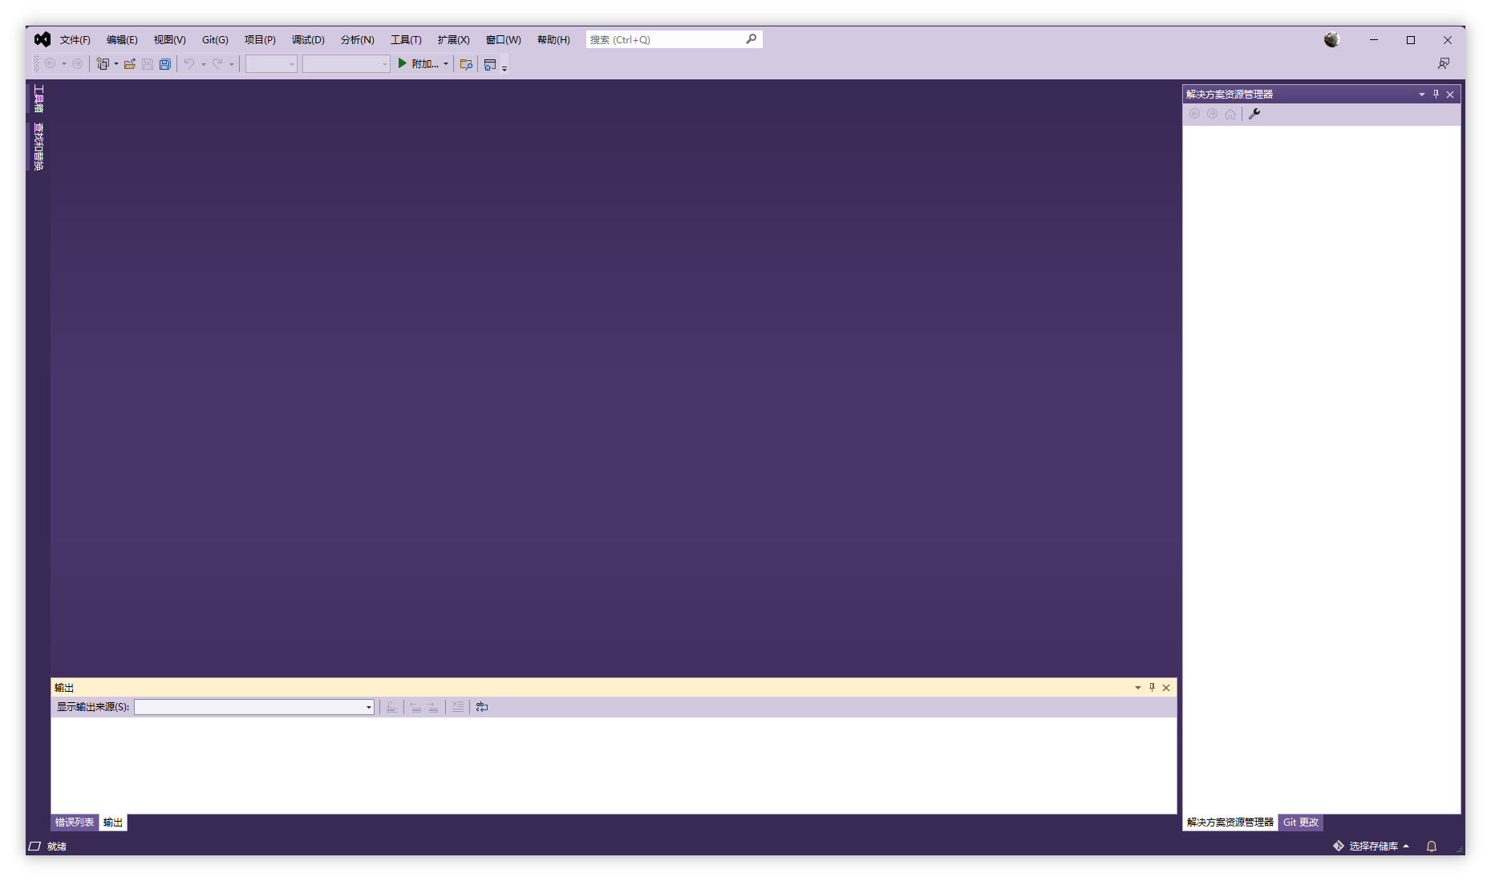This screenshot has width=1491, height=881.
Task: Toggle the pin on the 解决方案资源管理器 panel
Action: 1436,94
